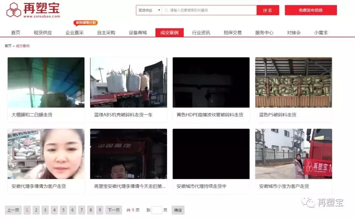This screenshot has width=355, height=218.
Task: Click the magnifier icon in the search bar
Action: 167,10
